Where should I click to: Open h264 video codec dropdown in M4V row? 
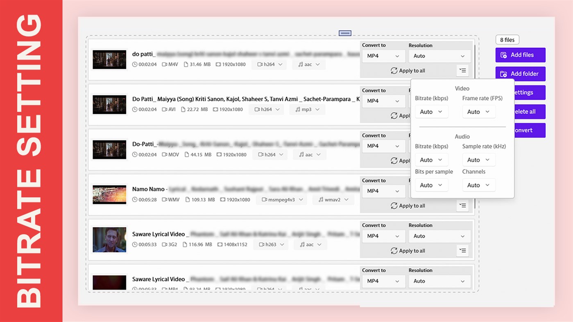coord(270,65)
